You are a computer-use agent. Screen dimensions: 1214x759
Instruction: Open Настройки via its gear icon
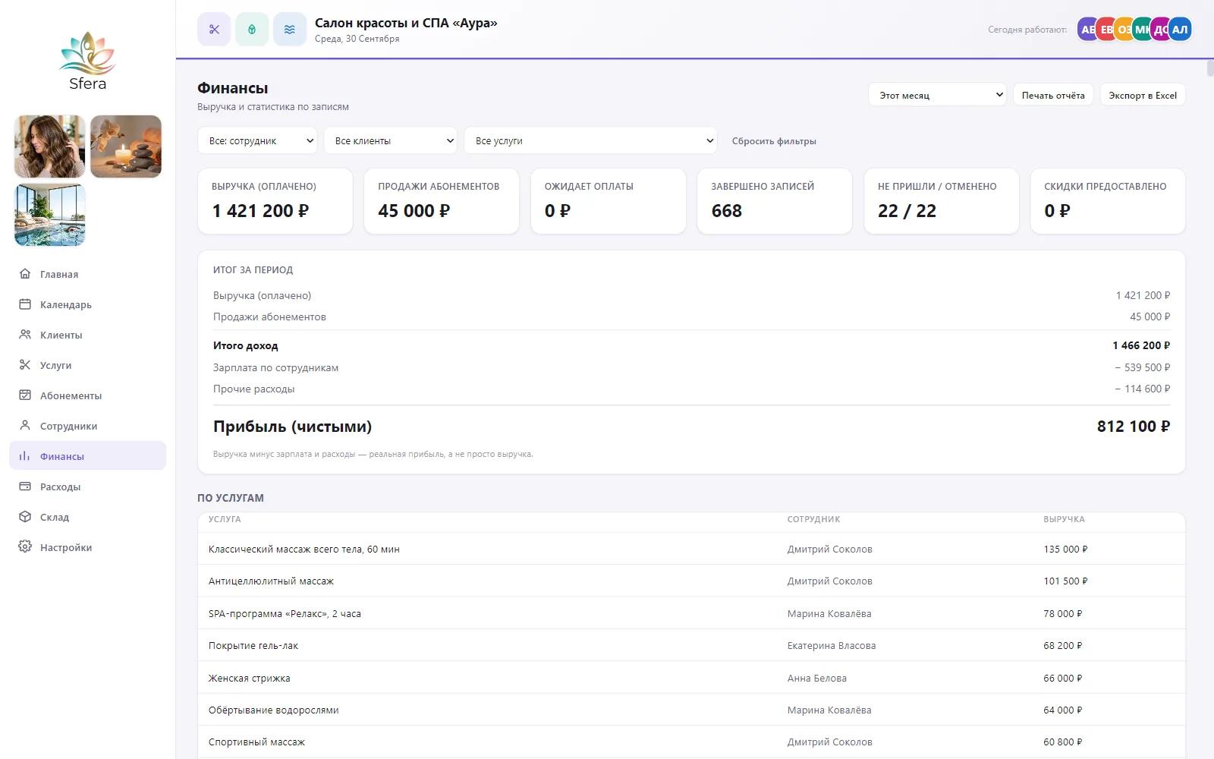[x=25, y=547]
